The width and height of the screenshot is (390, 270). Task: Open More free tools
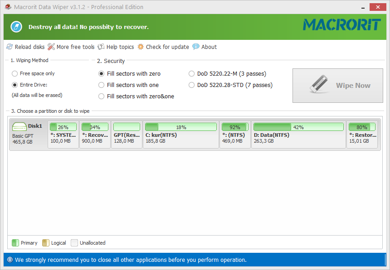pos(71,47)
